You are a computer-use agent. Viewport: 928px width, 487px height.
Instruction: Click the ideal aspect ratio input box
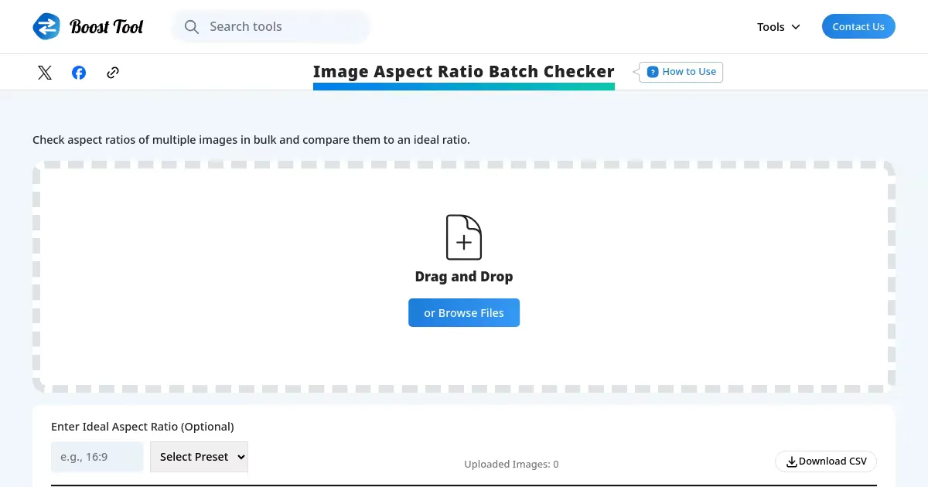tap(97, 457)
